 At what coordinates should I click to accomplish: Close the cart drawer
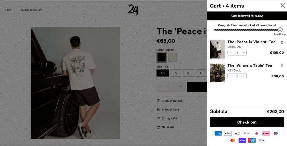283,6
